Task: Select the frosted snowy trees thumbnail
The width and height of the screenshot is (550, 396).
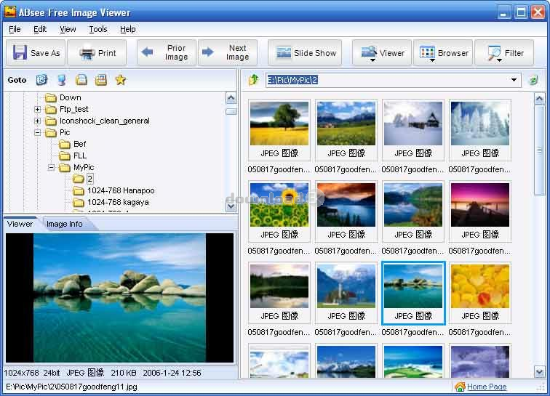Action: (480, 124)
